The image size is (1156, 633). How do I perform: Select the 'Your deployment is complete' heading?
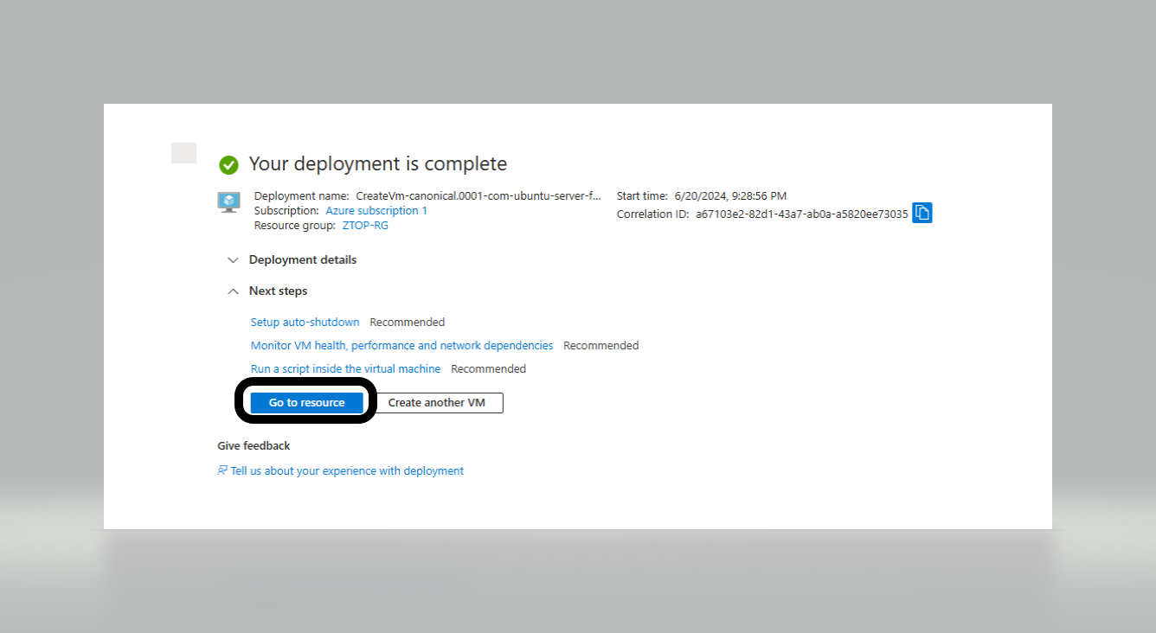pyautogui.click(x=378, y=163)
